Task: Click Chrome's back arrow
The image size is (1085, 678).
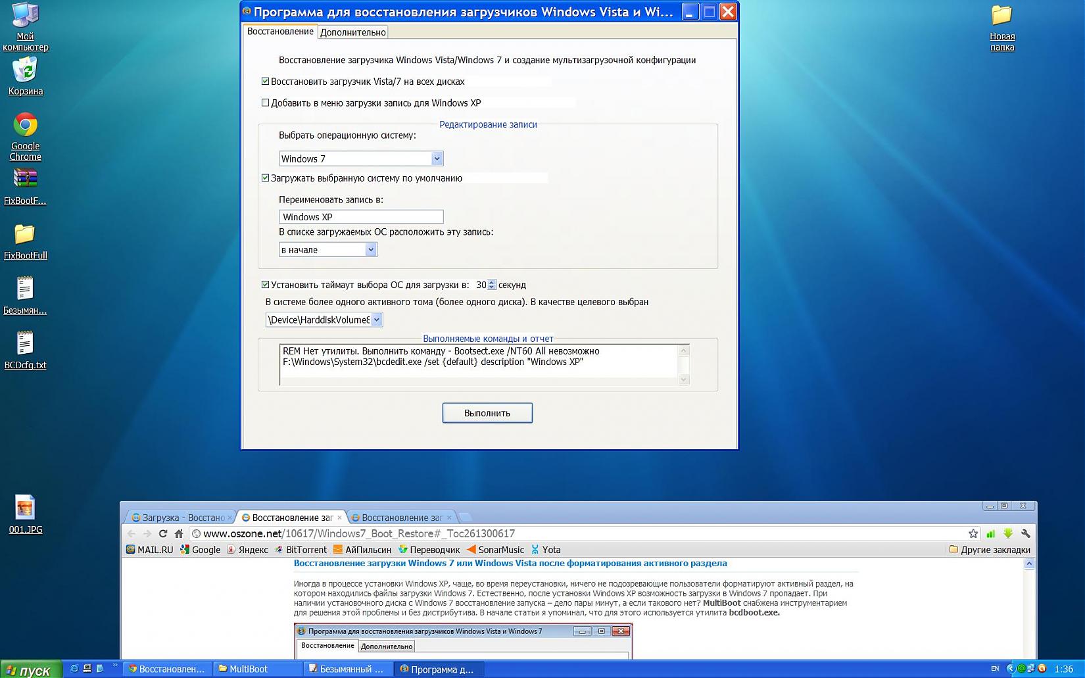Action: 131,533
